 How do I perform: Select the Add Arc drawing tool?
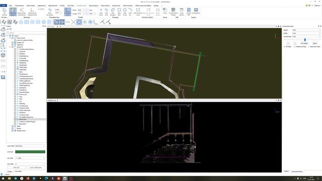130,12
